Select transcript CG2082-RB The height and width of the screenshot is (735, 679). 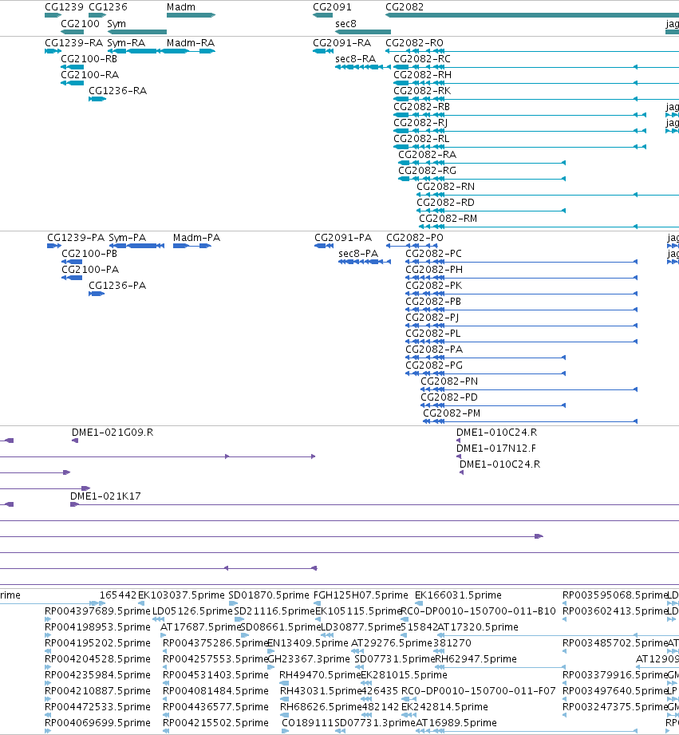[422, 106]
